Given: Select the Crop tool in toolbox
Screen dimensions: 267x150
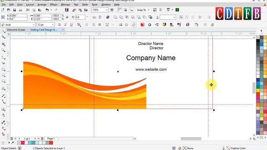Looking at the screenshot, I should click(x=3, y=44).
